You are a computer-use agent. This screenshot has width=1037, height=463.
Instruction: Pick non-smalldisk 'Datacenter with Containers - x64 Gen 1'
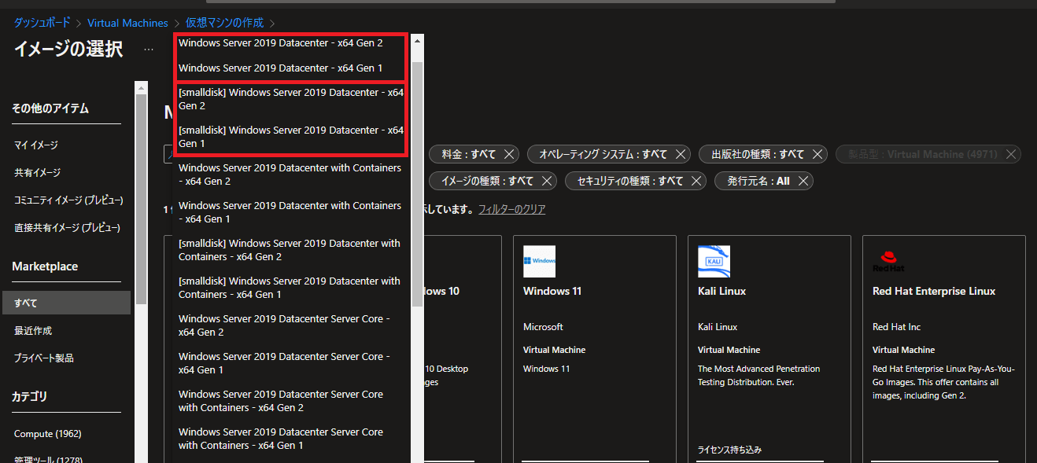point(292,212)
